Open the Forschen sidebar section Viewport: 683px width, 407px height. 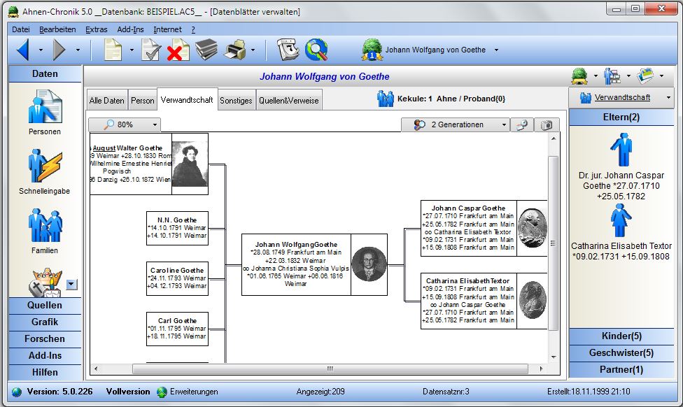click(x=45, y=338)
